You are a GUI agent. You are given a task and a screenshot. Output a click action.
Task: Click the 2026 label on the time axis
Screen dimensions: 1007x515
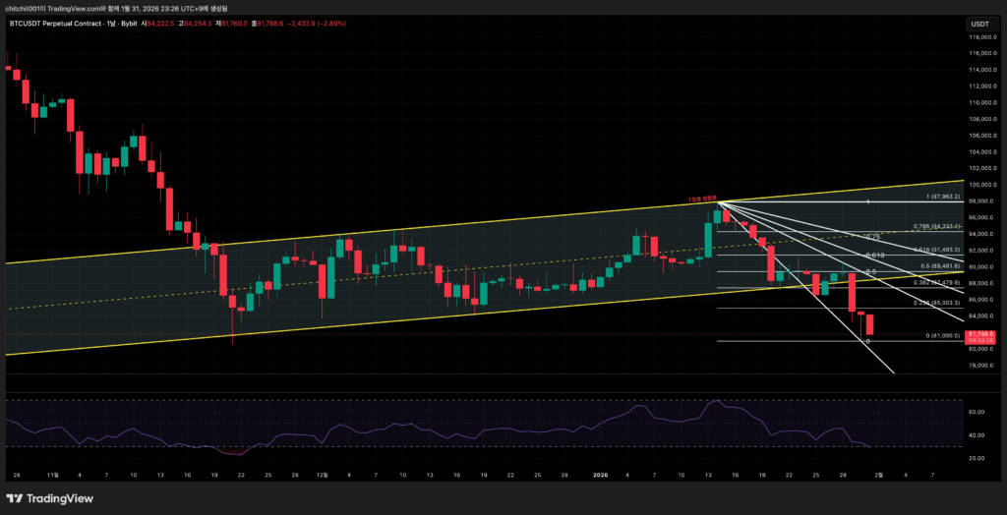[x=599, y=474]
